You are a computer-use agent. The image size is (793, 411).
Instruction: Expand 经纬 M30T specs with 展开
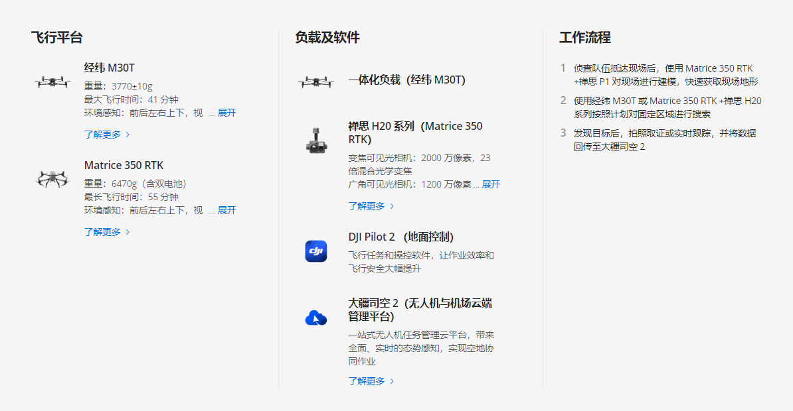226,113
